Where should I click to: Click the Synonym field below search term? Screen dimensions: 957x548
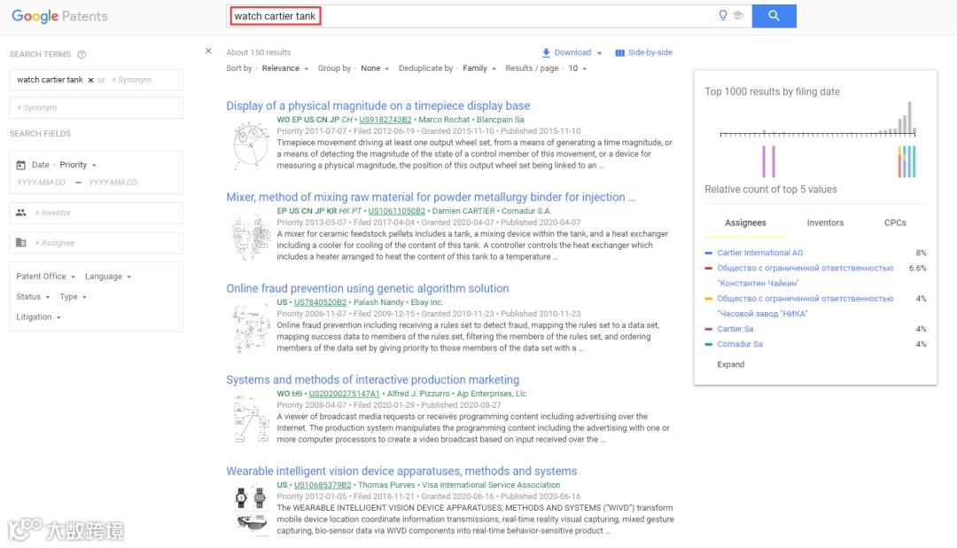(x=97, y=107)
